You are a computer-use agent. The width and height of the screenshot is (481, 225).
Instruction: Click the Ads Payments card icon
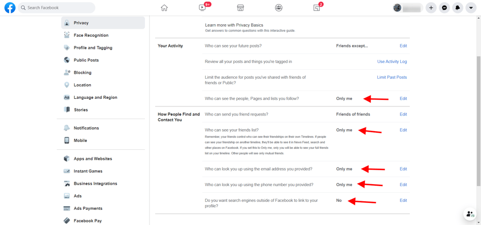(67, 208)
